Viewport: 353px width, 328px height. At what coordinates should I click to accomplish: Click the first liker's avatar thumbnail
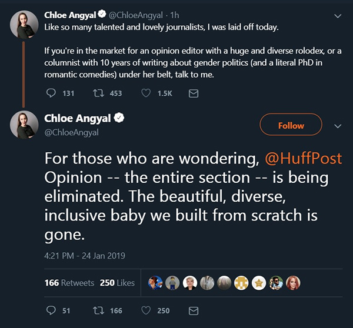click(156, 283)
